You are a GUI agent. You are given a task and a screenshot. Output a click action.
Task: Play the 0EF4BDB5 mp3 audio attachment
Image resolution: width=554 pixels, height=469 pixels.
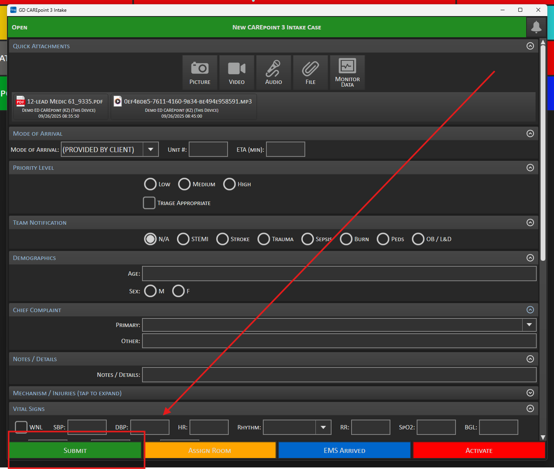tap(184, 107)
